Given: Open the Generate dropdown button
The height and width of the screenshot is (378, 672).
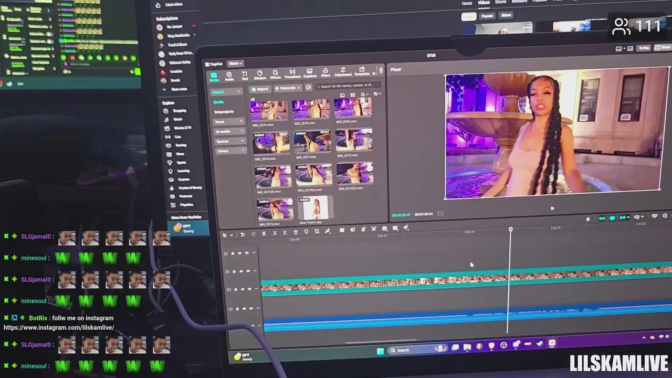Looking at the screenshot, I should coord(288,88).
